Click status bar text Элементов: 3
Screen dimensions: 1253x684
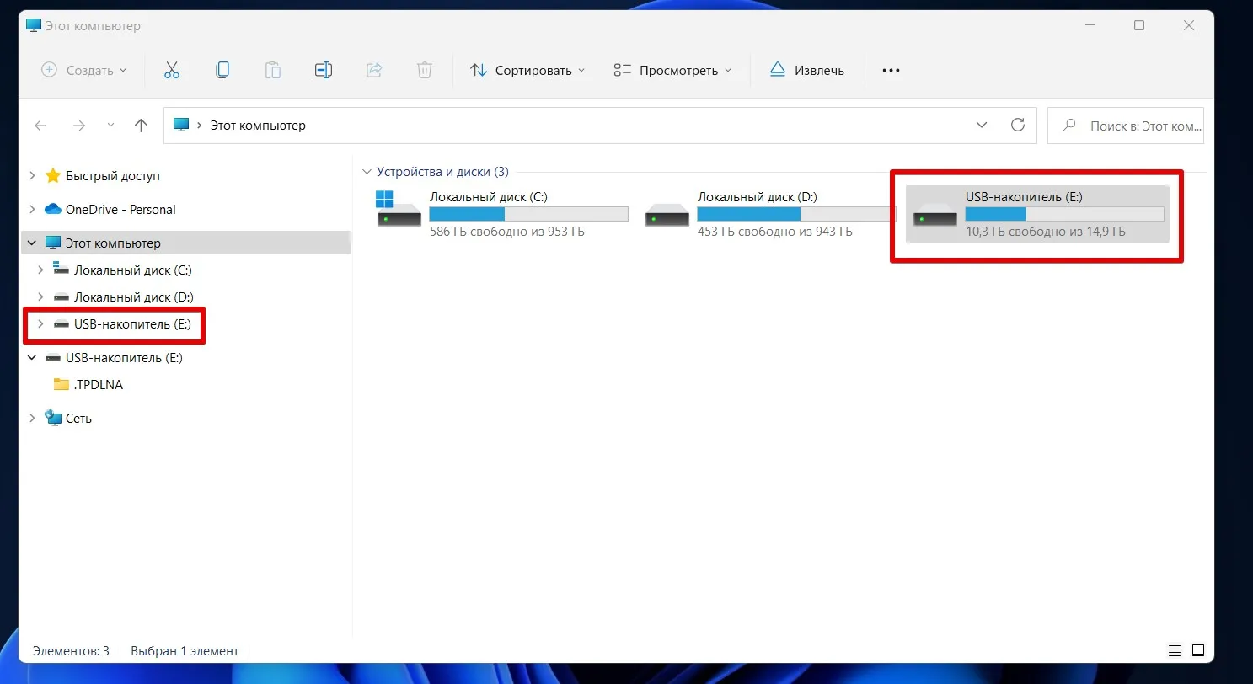[x=71, y=650]
